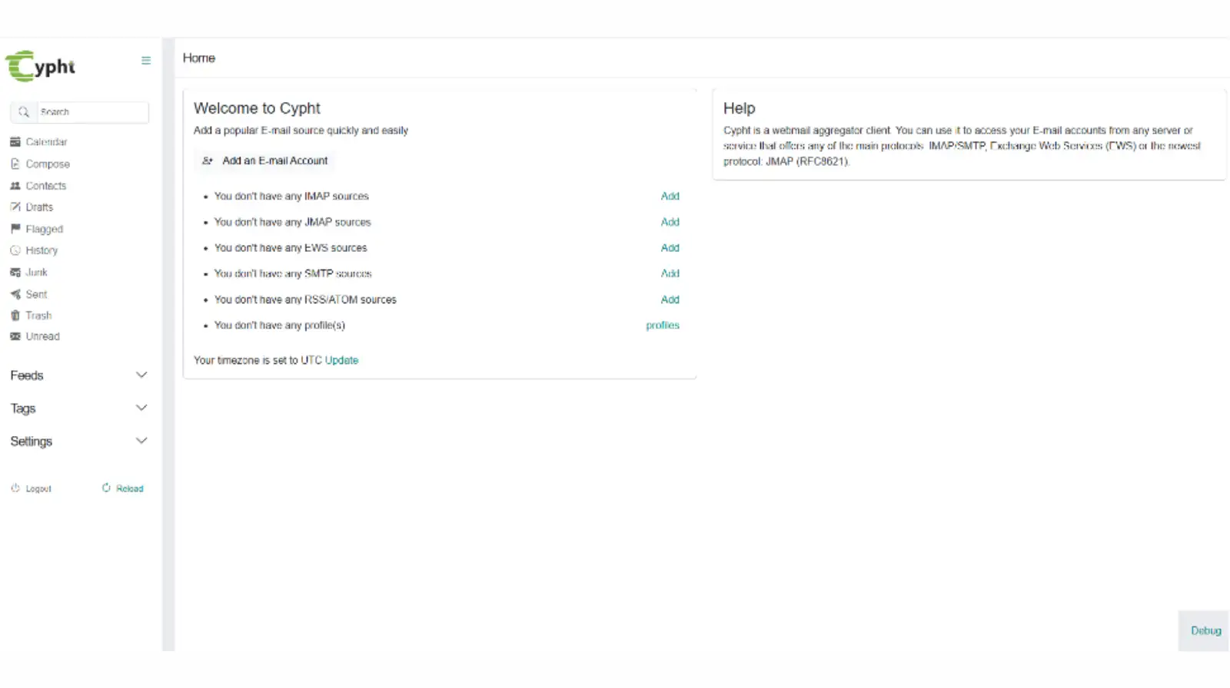This screenshot has width=1230, height=688.
Task: Open the Unread messages page
Action: click(42, 336)
